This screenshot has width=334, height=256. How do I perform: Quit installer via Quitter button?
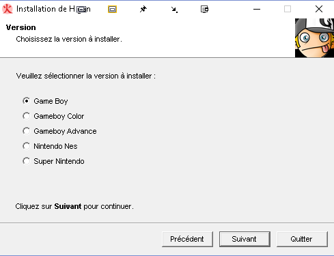point(302,239)
